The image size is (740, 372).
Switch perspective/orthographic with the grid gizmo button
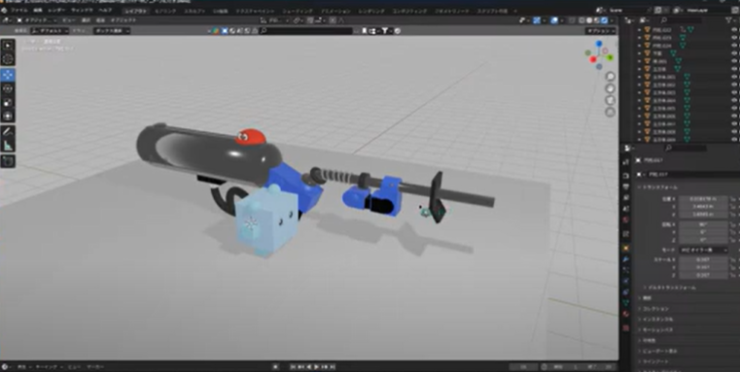(x=611, y=112)
